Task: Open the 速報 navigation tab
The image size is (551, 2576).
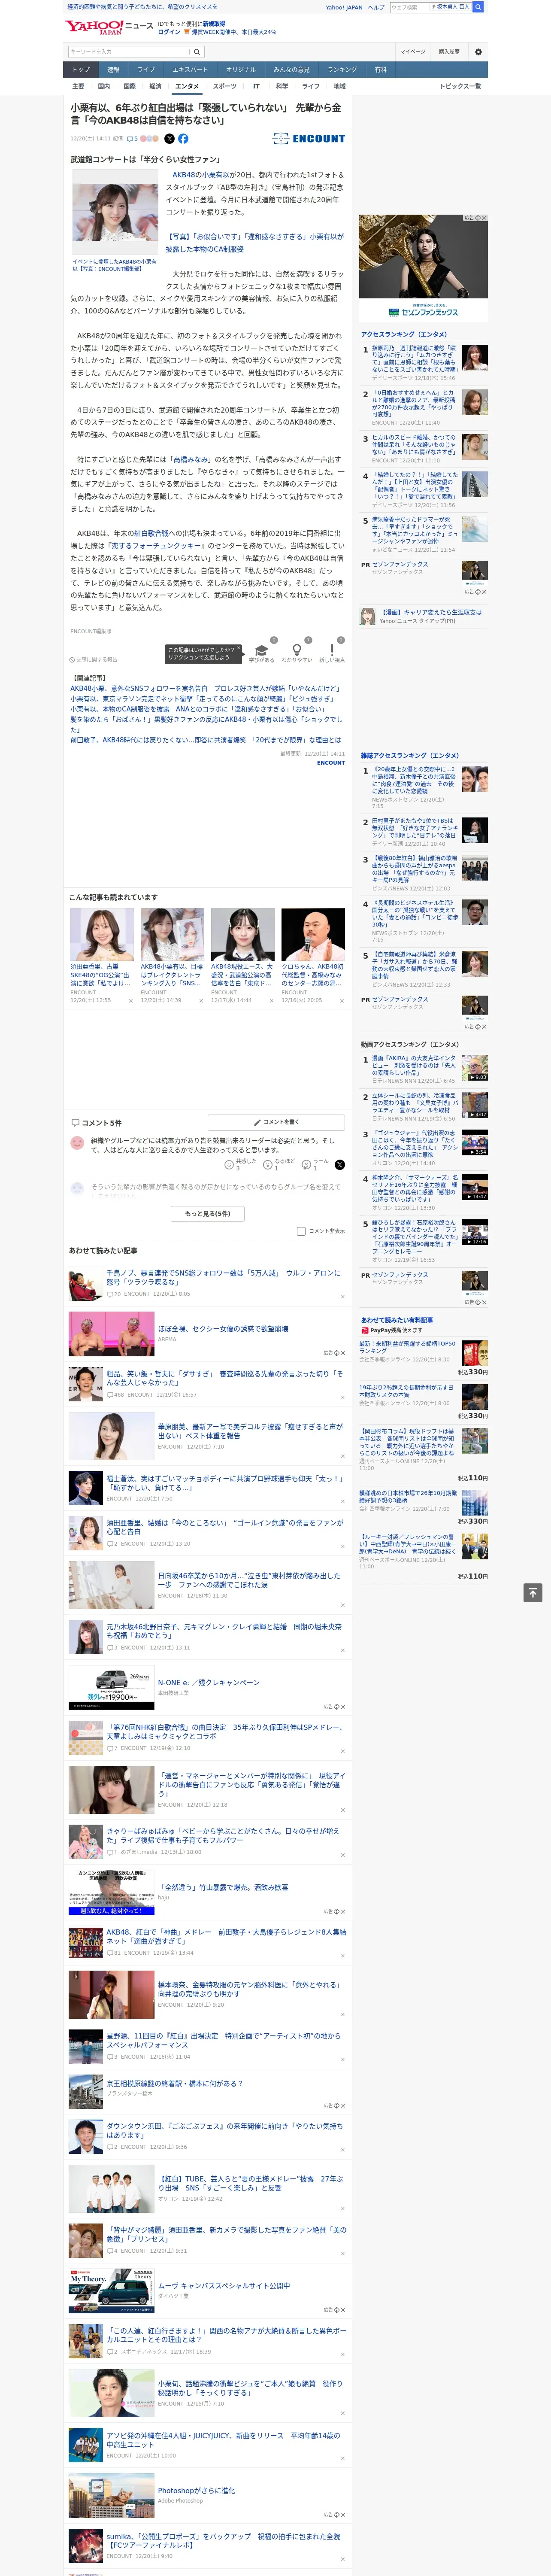Action: pyautogui.click(x=113, y=69)
